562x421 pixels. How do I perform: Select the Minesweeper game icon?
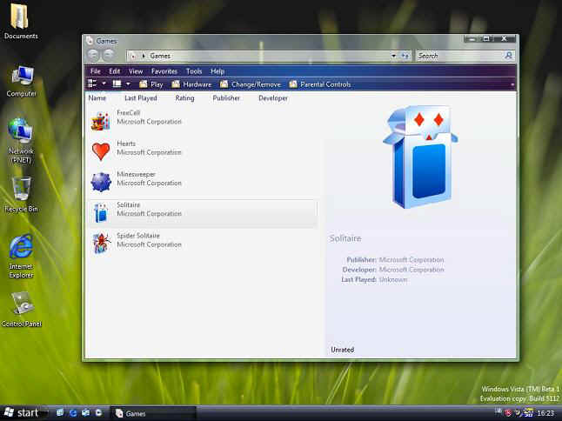101,181
